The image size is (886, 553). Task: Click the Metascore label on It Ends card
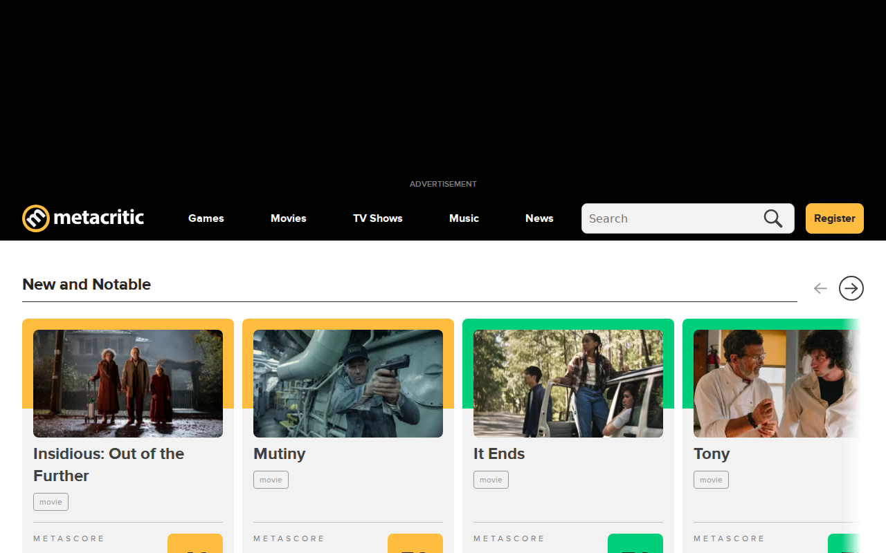click(x=509, y=538)
